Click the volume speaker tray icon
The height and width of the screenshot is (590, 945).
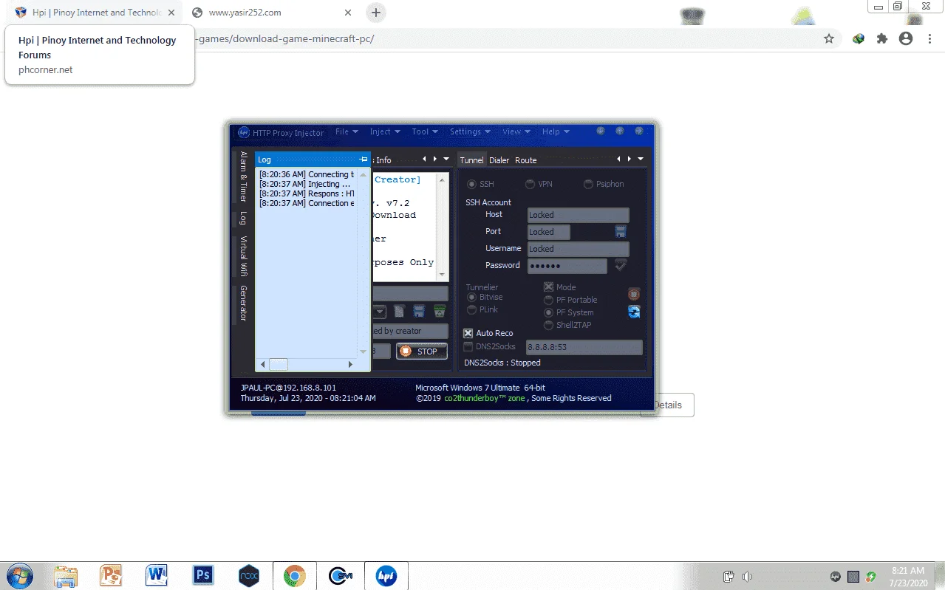coord(747,576)
